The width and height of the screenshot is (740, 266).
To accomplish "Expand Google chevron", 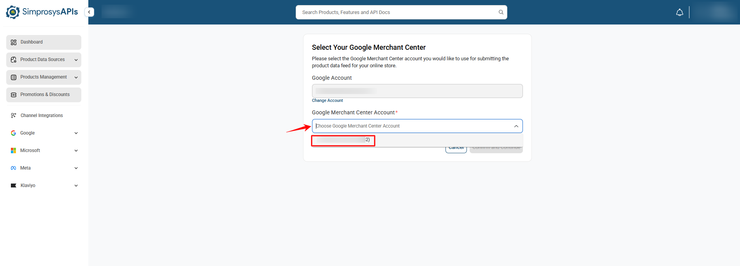I will 76,133.
